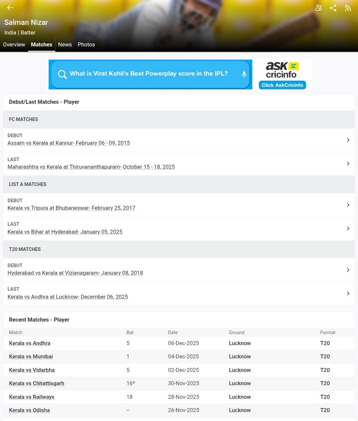Click the FC MATCHES section header

tap(179, 119)
